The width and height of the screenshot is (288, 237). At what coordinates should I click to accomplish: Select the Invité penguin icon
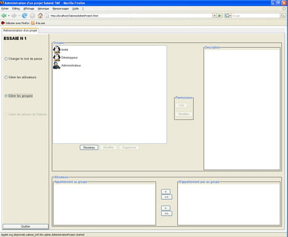(x=56, y=49)
